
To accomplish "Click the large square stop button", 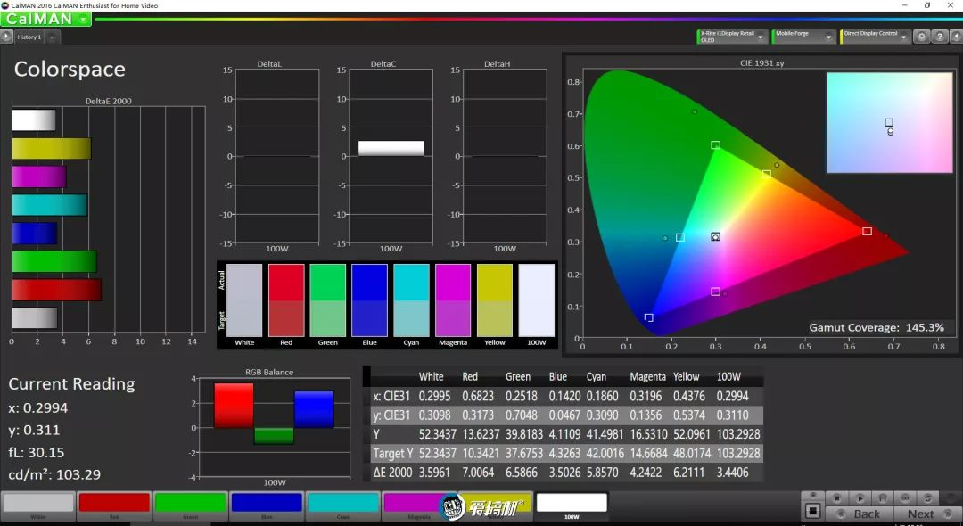I will coord(812,512).
